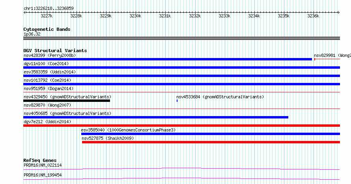Select the 1p36.32 cytogenetic band bar
The image size is (351, 184).
[x=181, y=38]
